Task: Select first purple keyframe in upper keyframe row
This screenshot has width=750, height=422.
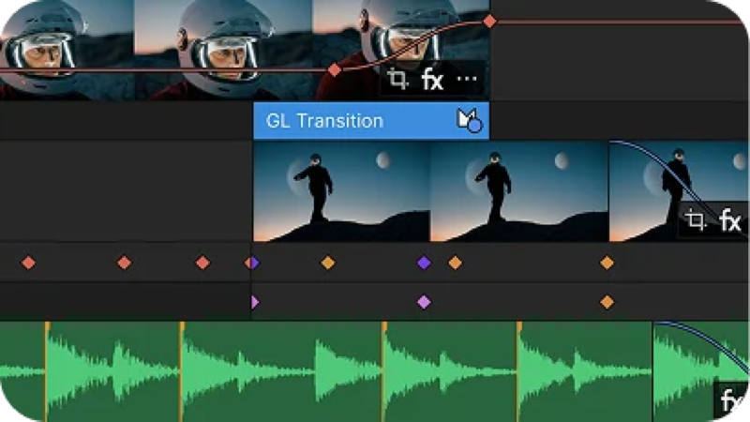Action: (255, 263)
